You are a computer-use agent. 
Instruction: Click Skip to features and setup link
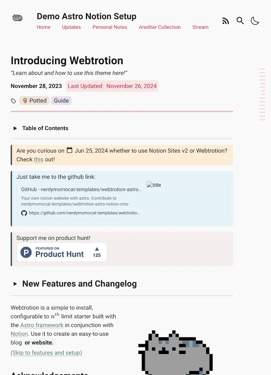click(46, 353)
